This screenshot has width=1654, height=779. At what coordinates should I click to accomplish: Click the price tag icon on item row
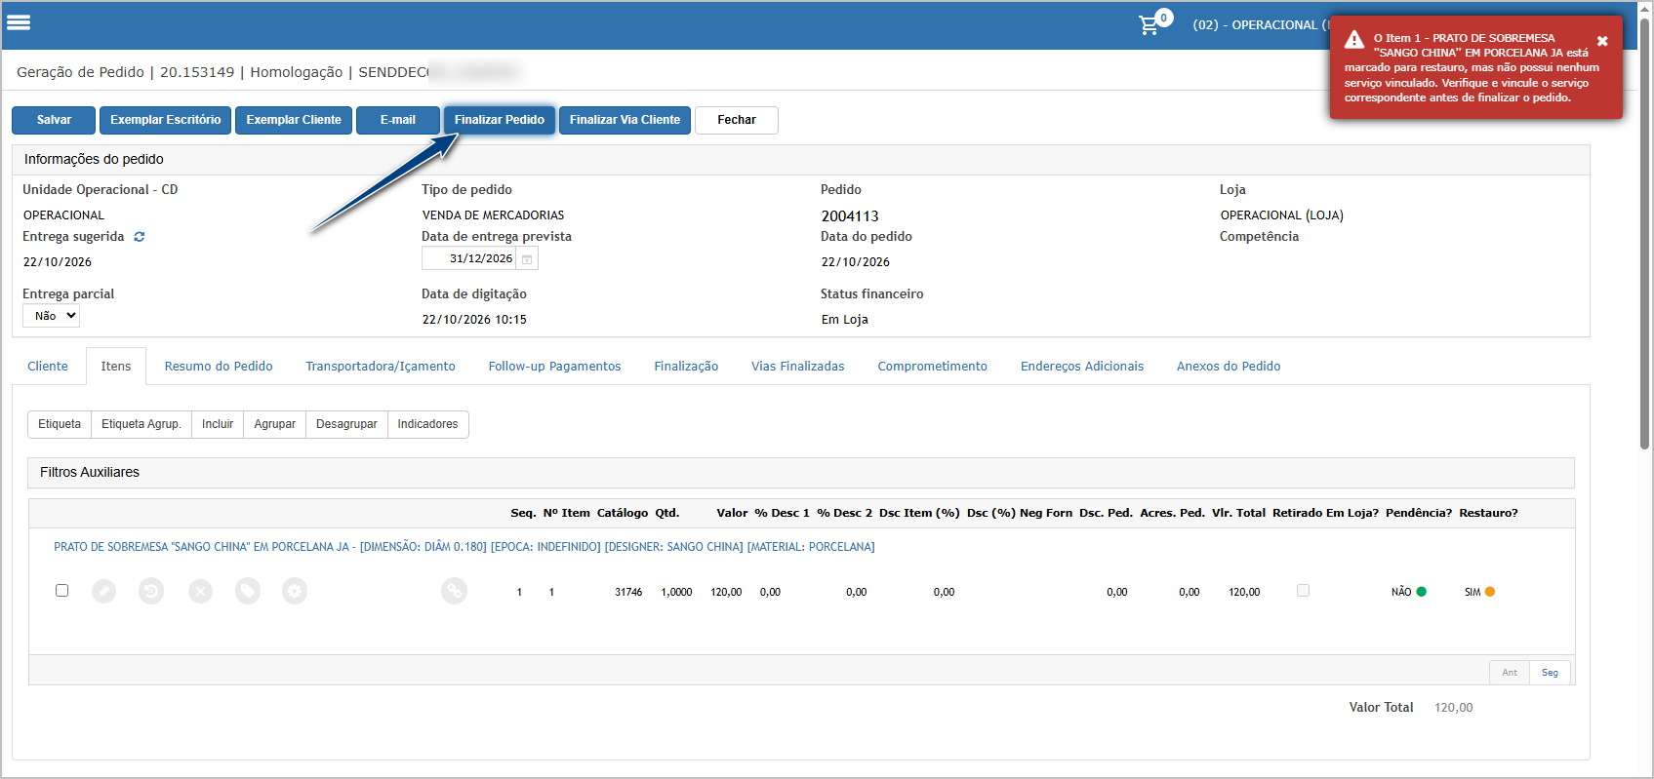[x=248, y=591]
